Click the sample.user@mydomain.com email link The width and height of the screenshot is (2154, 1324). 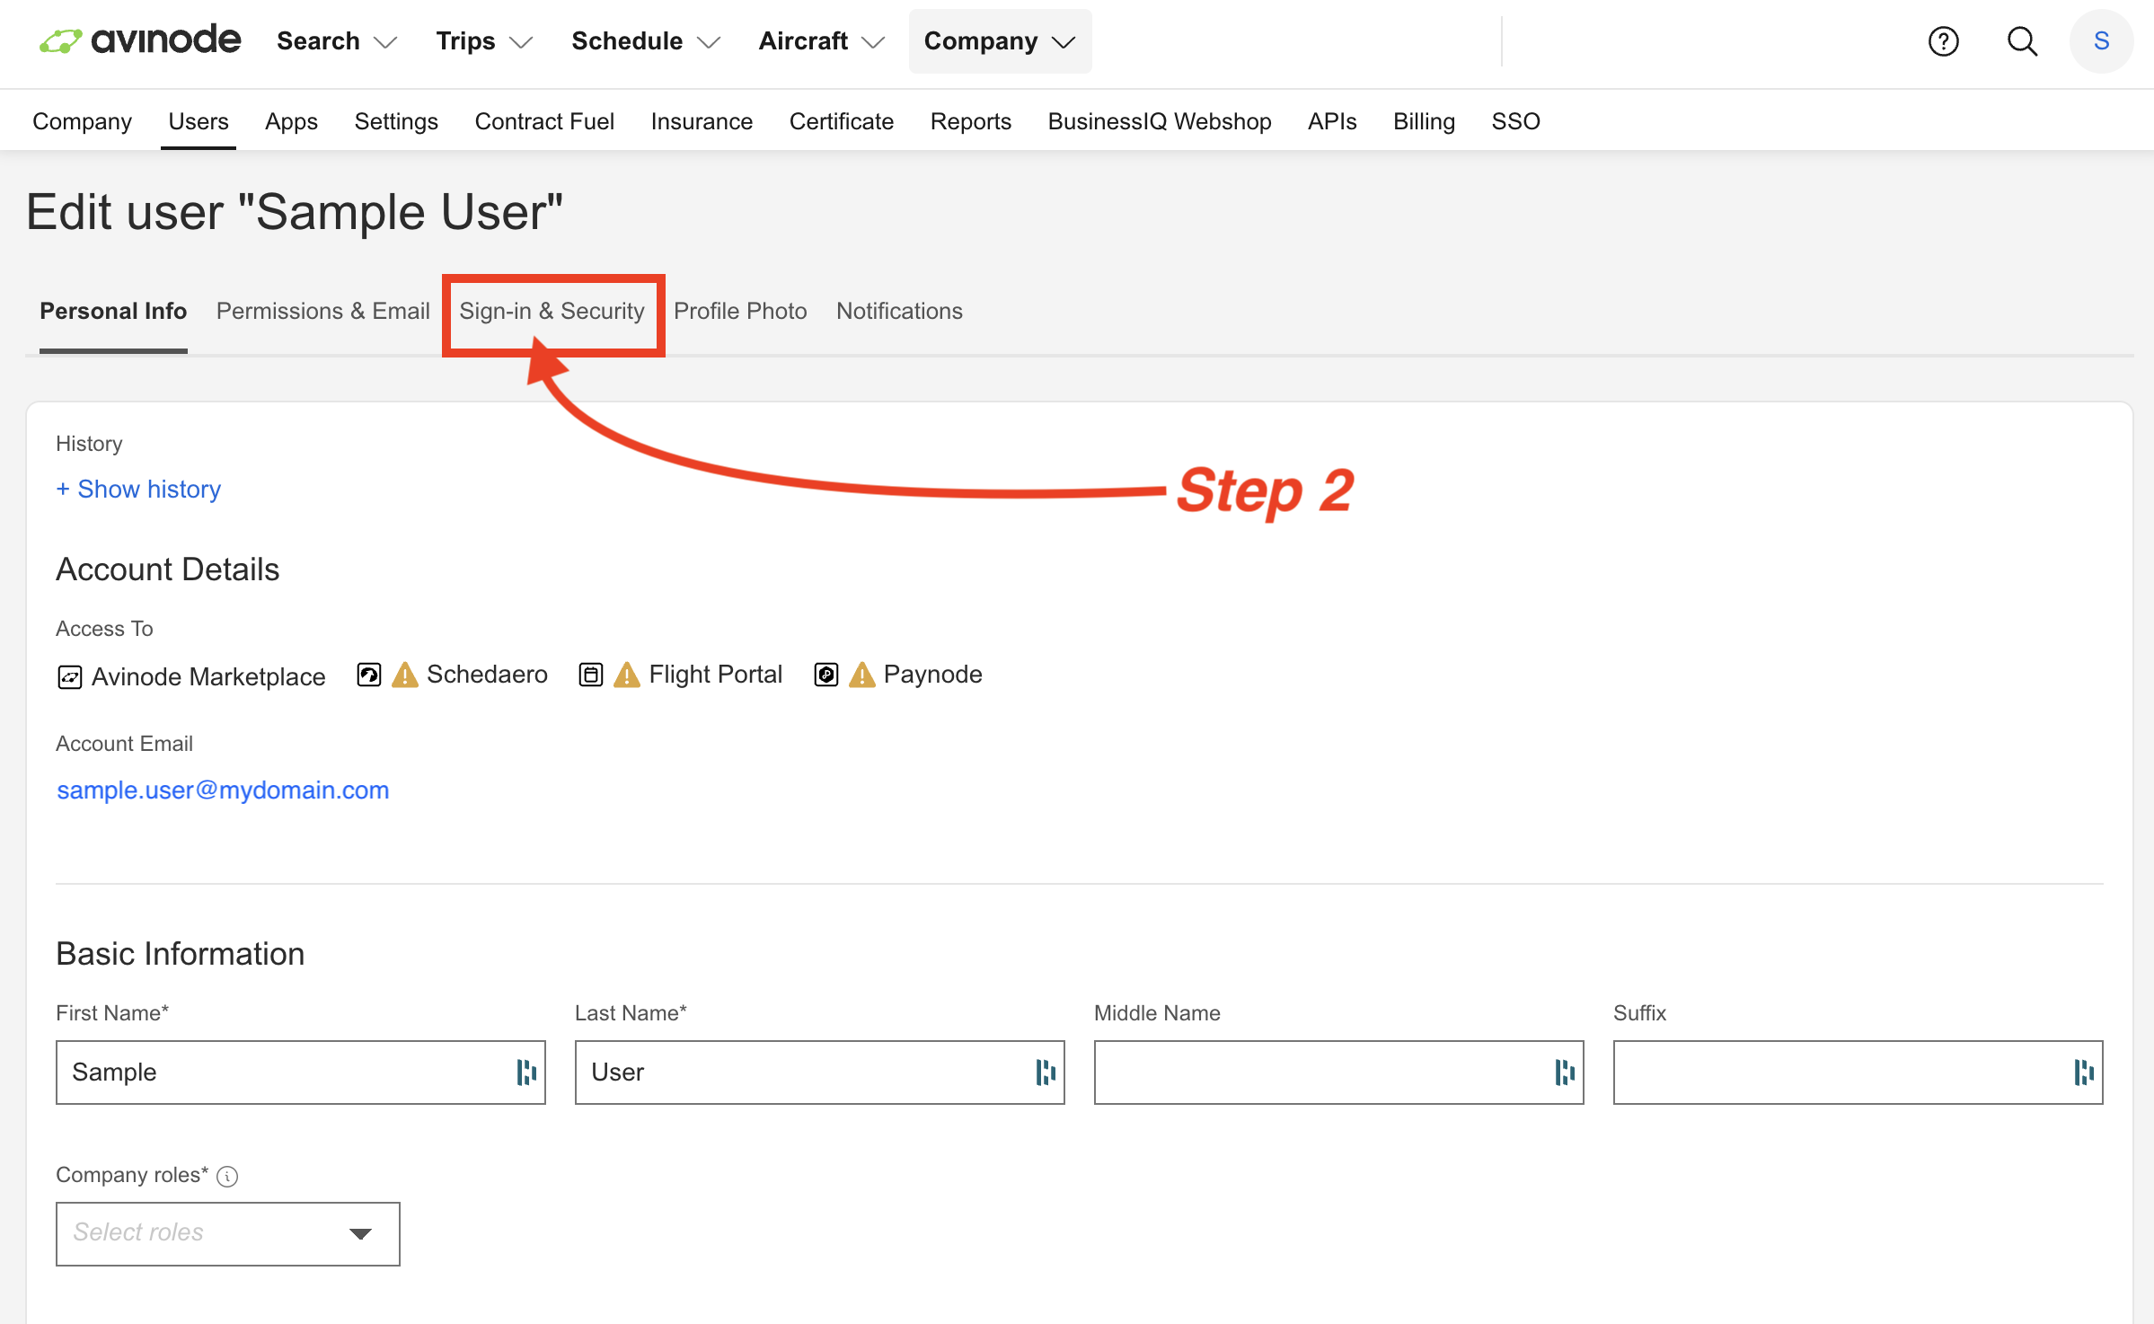(223, 790)
